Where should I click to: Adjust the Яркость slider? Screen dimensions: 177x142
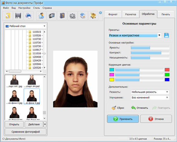click(x=150, y=48)
